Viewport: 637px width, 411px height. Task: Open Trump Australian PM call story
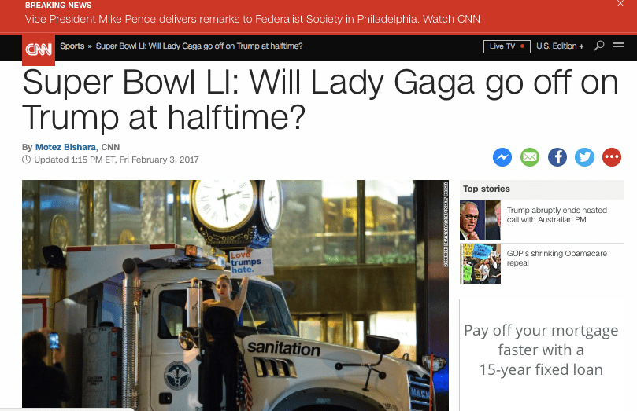(557, 215)
